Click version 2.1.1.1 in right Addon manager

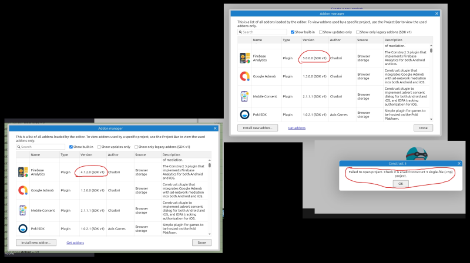[314, 96]
